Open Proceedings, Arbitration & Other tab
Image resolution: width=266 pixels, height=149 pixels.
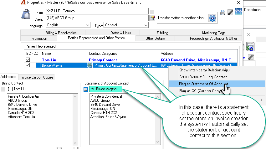click(213, 39)
